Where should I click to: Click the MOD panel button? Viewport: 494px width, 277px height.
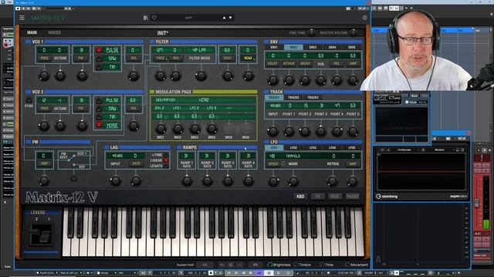point(335,196)
